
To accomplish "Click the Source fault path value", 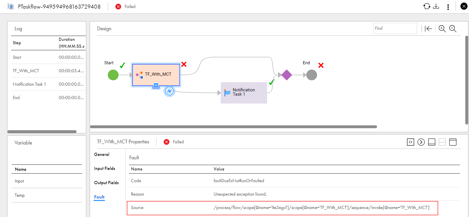I will pos(321,208).
